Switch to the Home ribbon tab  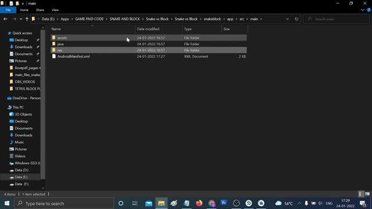[x=24, y=10]
